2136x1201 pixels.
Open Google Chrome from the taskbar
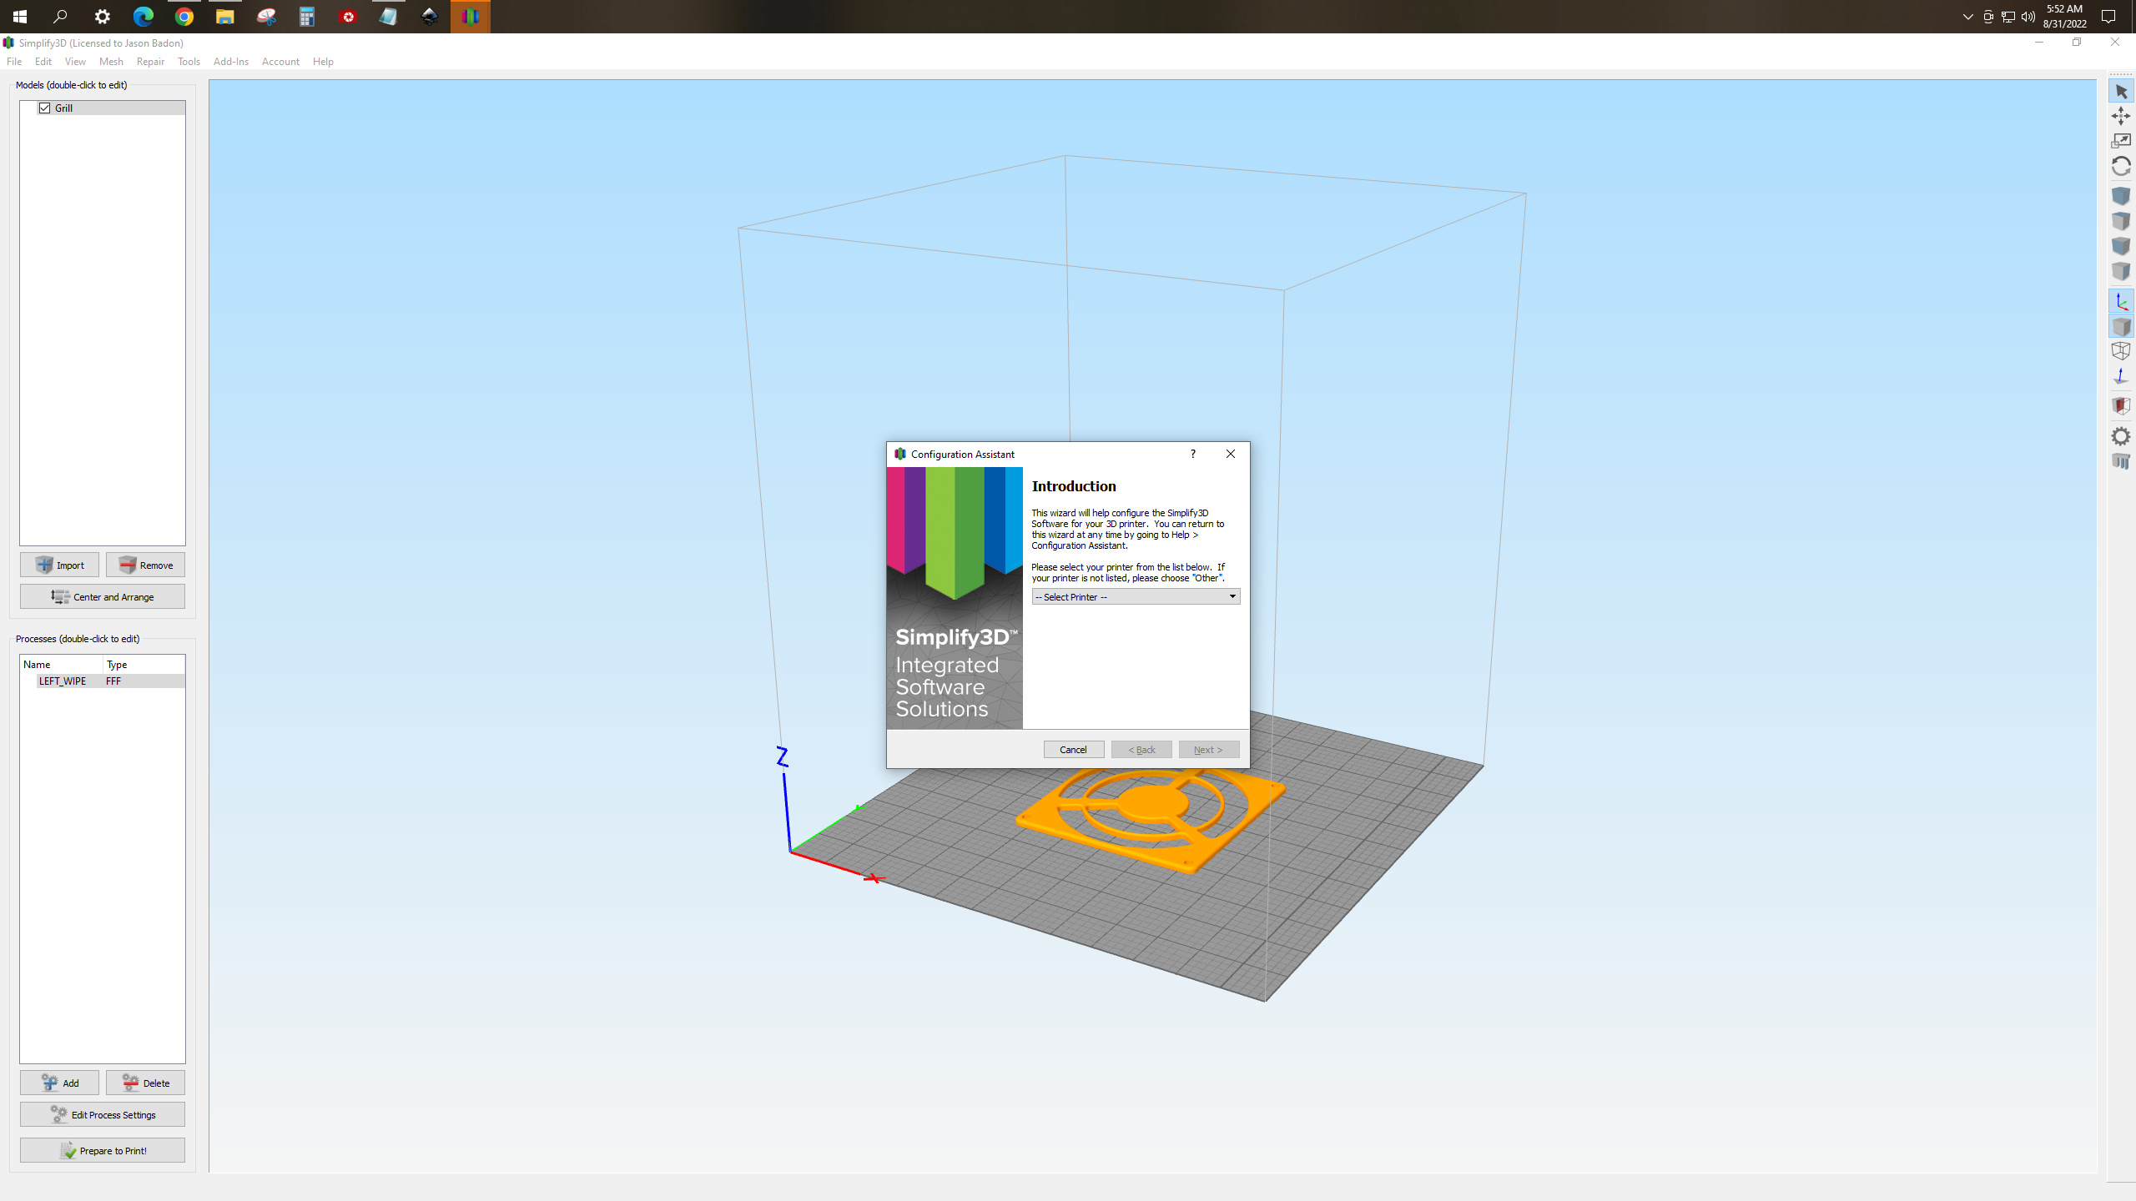[x=184, y=17]
